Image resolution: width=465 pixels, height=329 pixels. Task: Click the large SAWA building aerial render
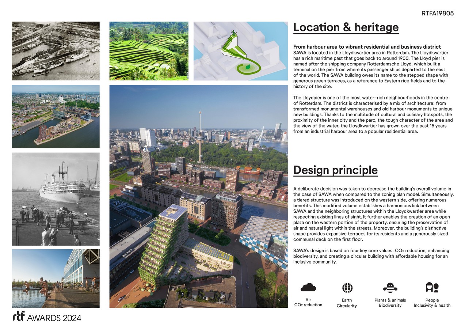tap(198, 196)
